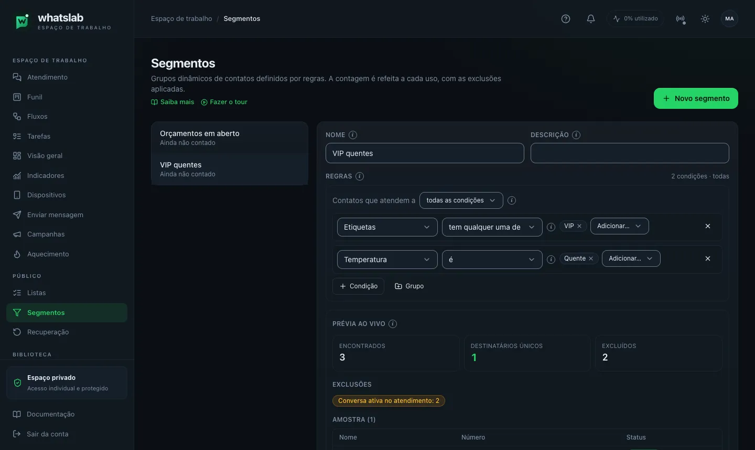Viewport: 755px width, 450px height.
Task: Go to Indicadores
Action: point(67,176)
